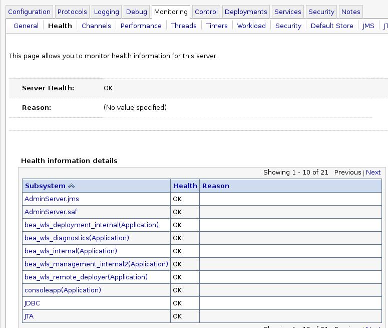Click the Server Health OK value

pos(108,88)
